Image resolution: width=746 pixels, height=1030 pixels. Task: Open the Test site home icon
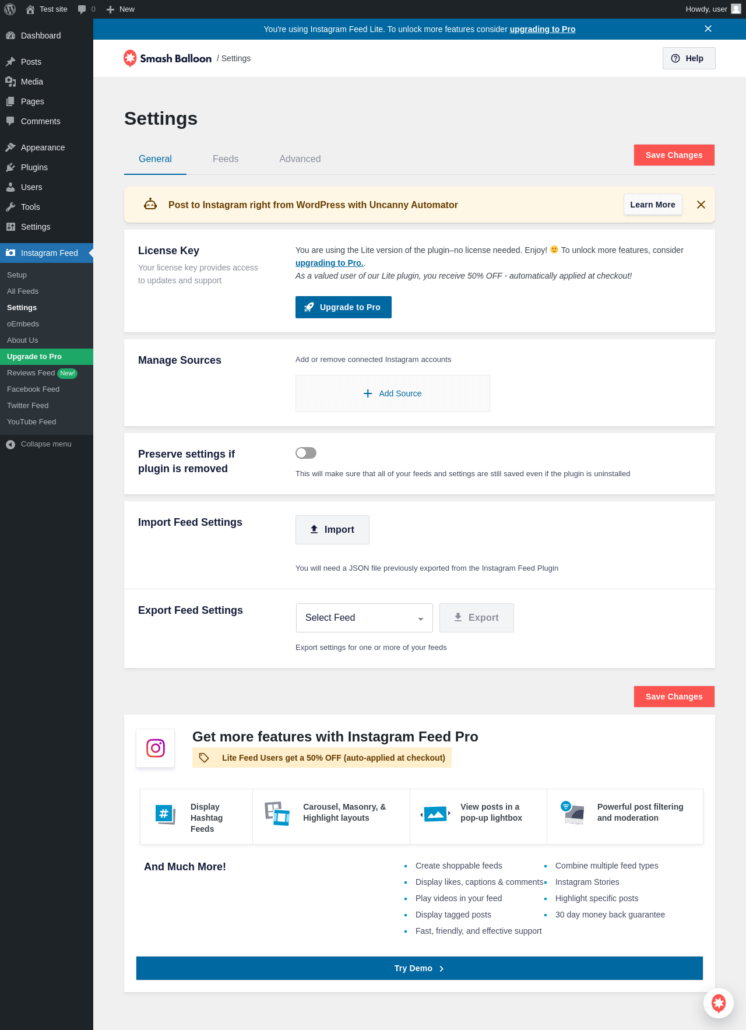pyautogui.click(x=30, y=9)
